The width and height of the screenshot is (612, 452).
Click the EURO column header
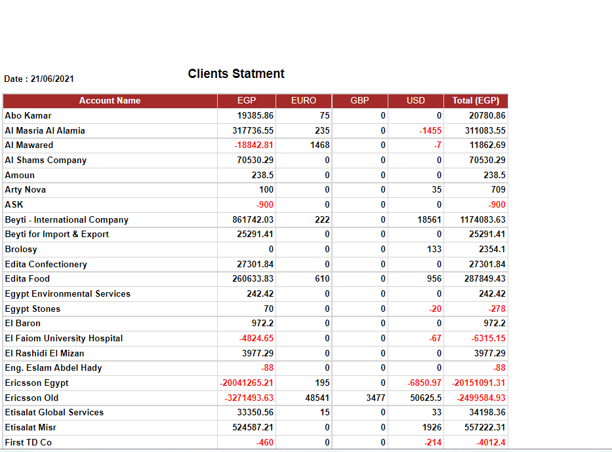[x=304, y=100]
